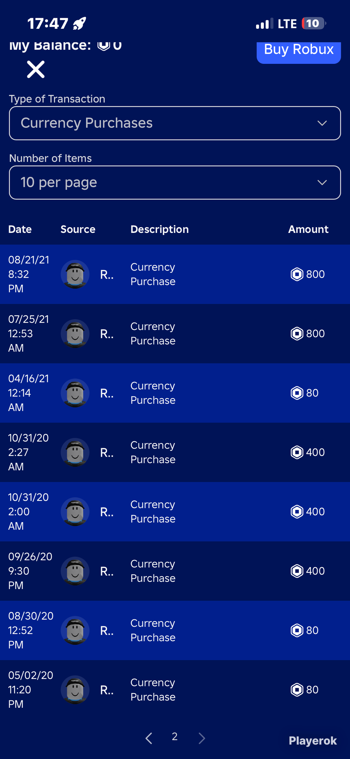Go to next page with right chevron

coord(202,738)
